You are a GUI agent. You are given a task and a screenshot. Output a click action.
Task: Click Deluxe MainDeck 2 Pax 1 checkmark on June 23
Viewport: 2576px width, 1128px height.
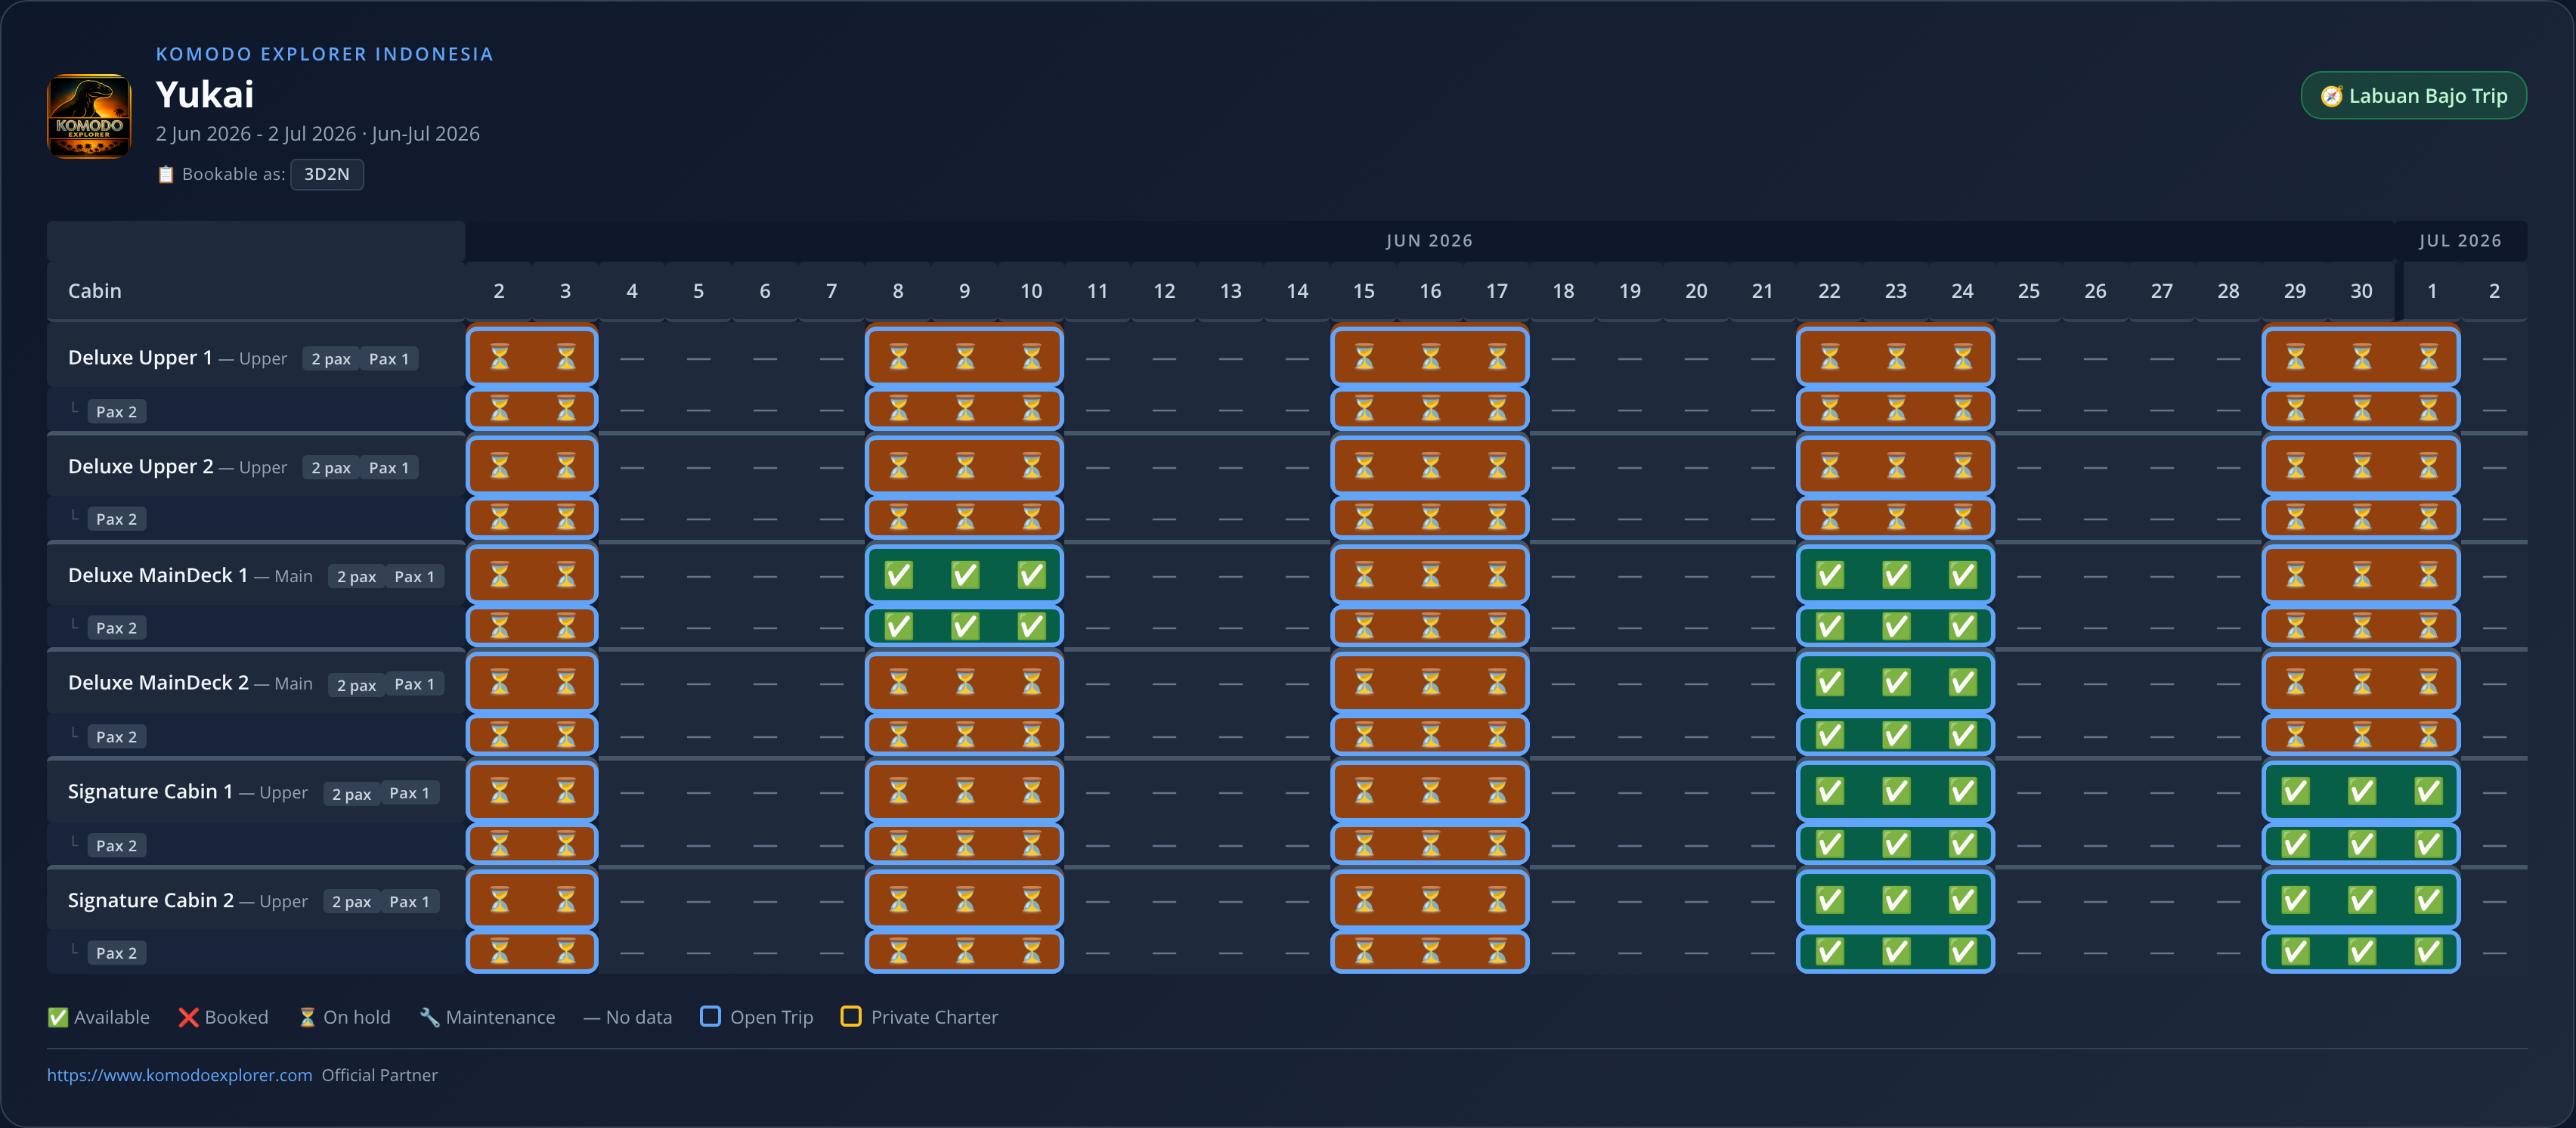(1896, 683)
